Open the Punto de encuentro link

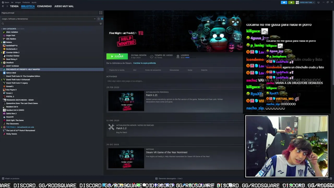click(153, 70)
